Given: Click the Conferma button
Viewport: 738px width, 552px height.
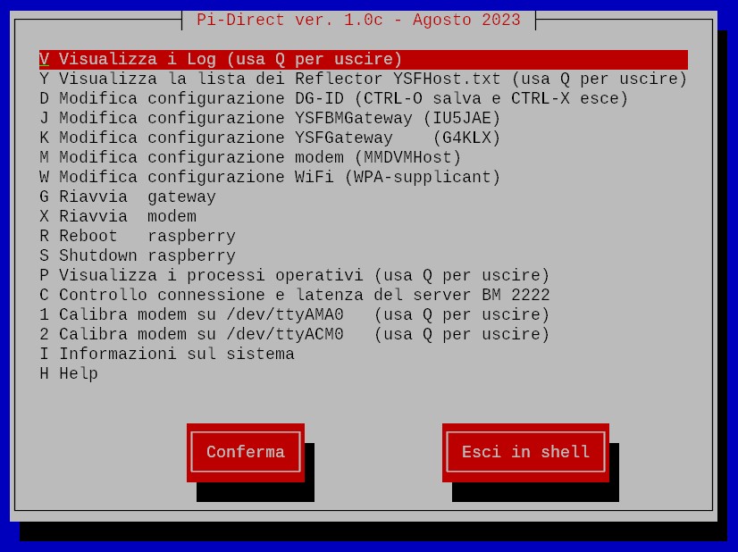Looking at the screenshot, I should click(x=246, y=452).
